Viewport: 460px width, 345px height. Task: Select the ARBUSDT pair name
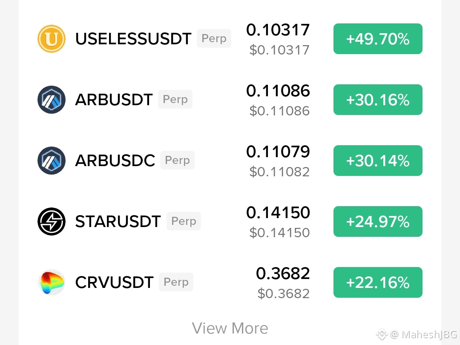[114, 99]
